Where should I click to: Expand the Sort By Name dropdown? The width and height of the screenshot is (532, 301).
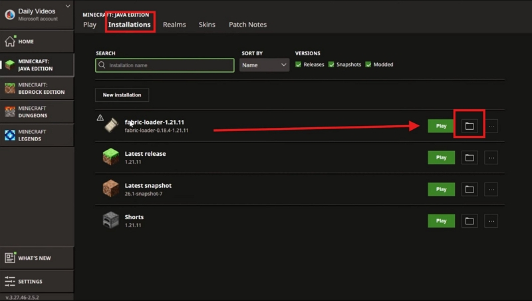[264, 65]
